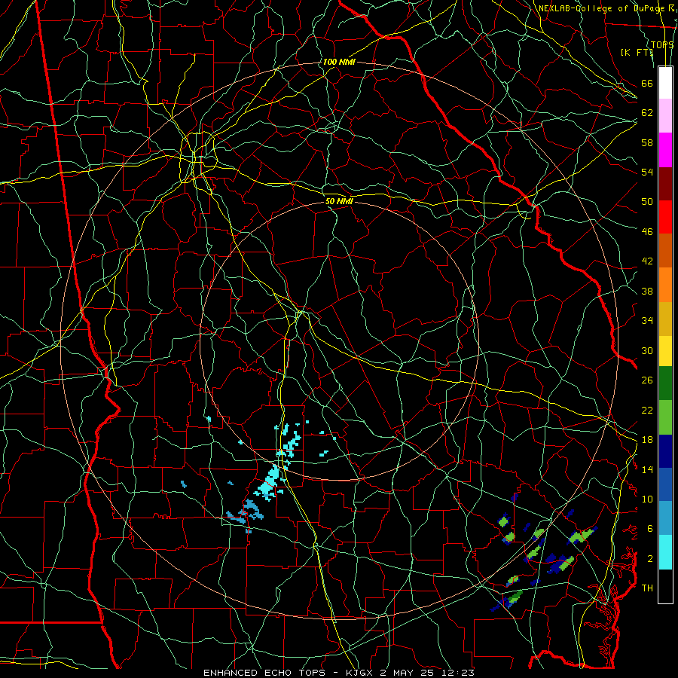Viewport: 678px width, 678px height.
Task: Click the white swatch in the tops legend
Action: point(665,83)
